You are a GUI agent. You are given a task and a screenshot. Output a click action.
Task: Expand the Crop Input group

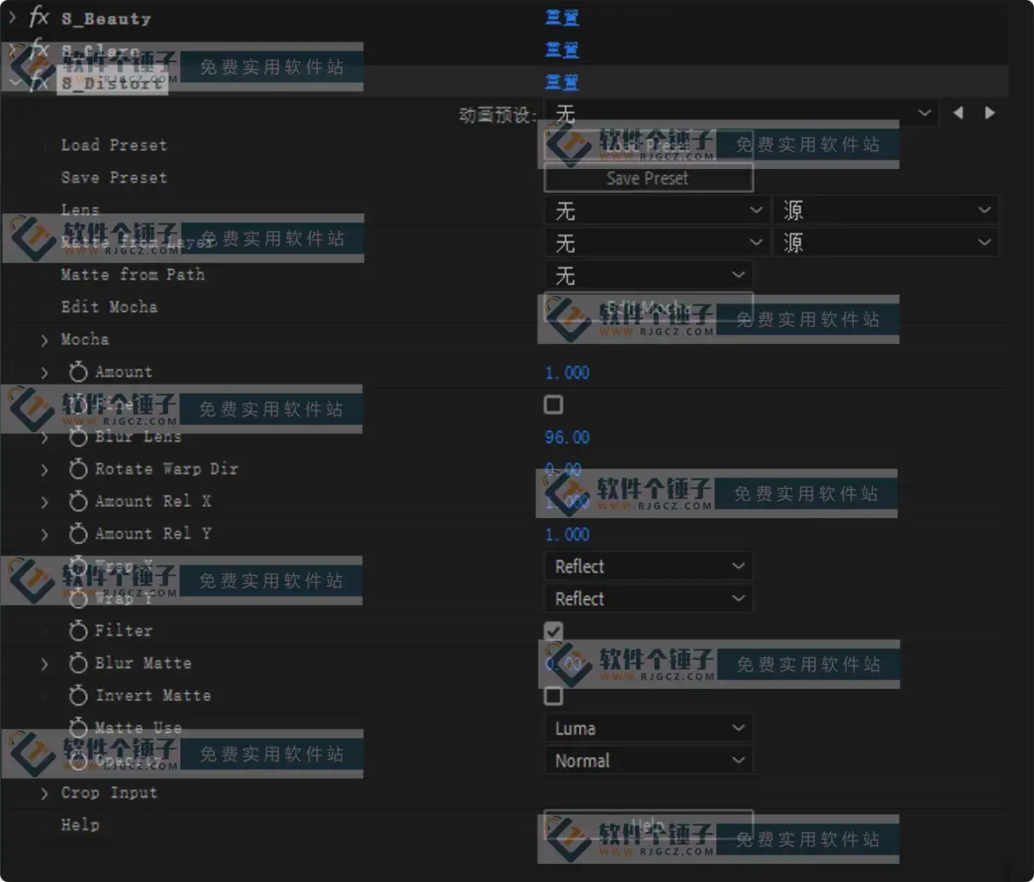[x=45, y=793]
